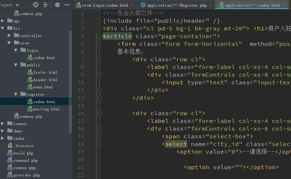This screenshot has width=291, height=179.
Task: Open index.html under login folder
Action: click(44, 58)
